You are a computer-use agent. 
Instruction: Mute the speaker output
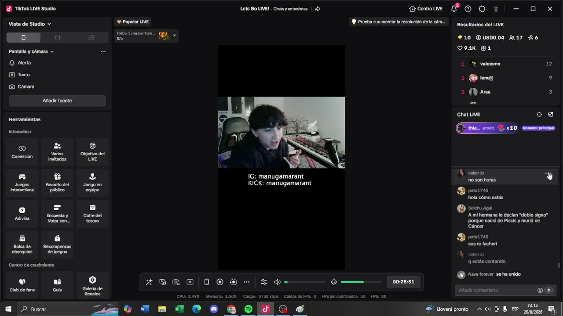[277, 282]
